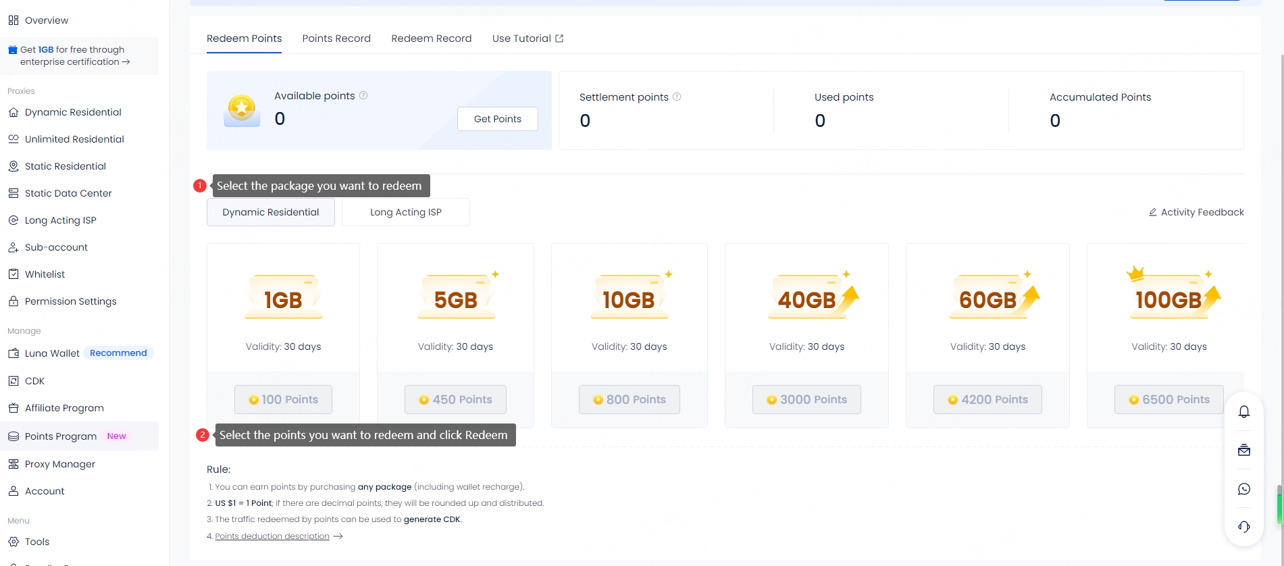The height and width of the screenshot is (566, 1284).
Task: Click the customer support headset icon
Action: pyautogui.click(x=1243, y=527)
